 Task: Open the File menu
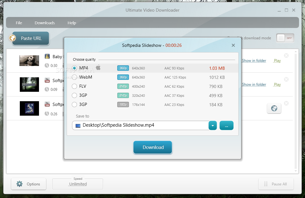(x=19, y=23)
